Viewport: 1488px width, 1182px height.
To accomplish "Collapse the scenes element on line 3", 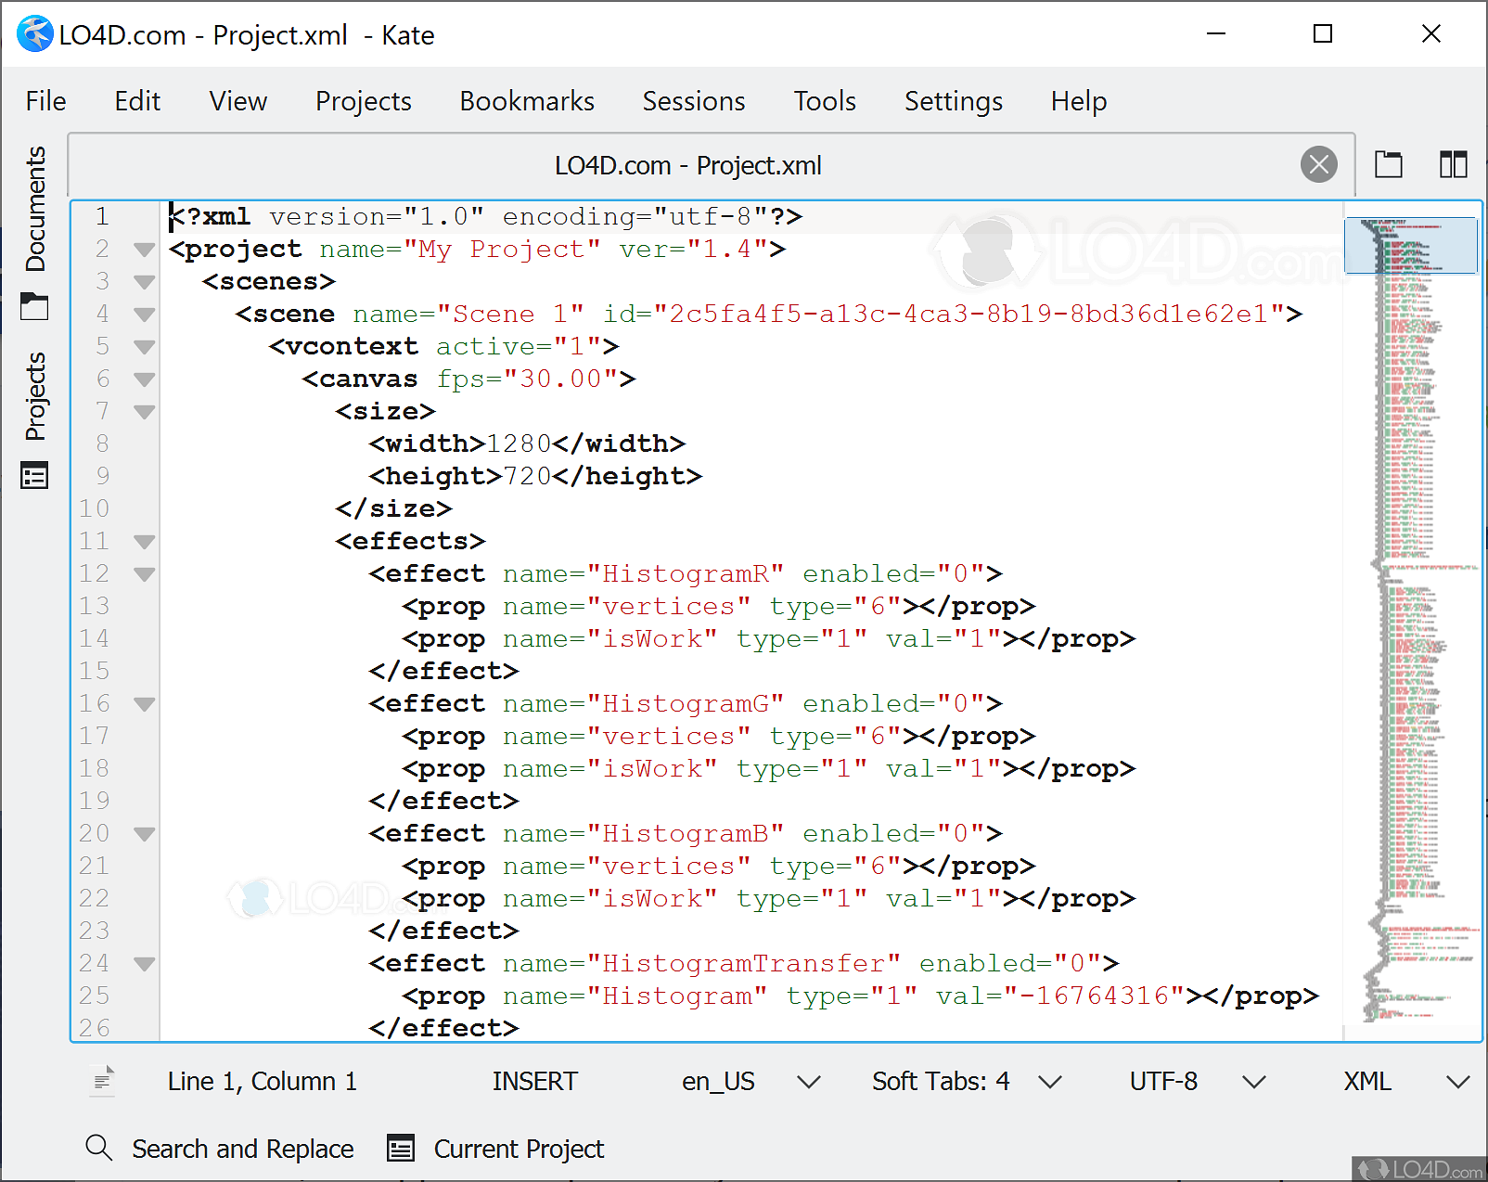I will 144,282.
